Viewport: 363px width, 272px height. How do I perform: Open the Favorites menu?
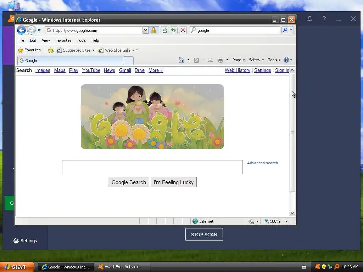click(x=63, y=40)
